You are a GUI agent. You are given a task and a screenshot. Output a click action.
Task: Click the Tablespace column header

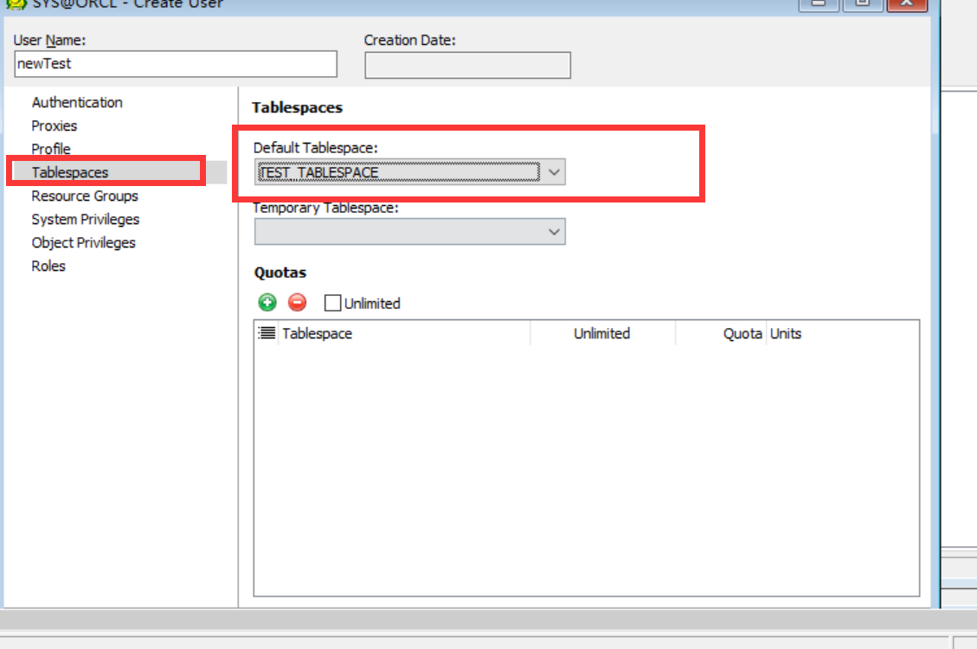click(x=404, y=333)
